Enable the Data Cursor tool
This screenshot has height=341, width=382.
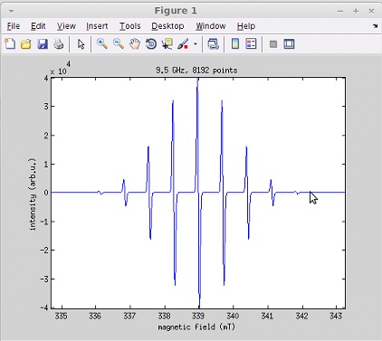coord(167,44)
